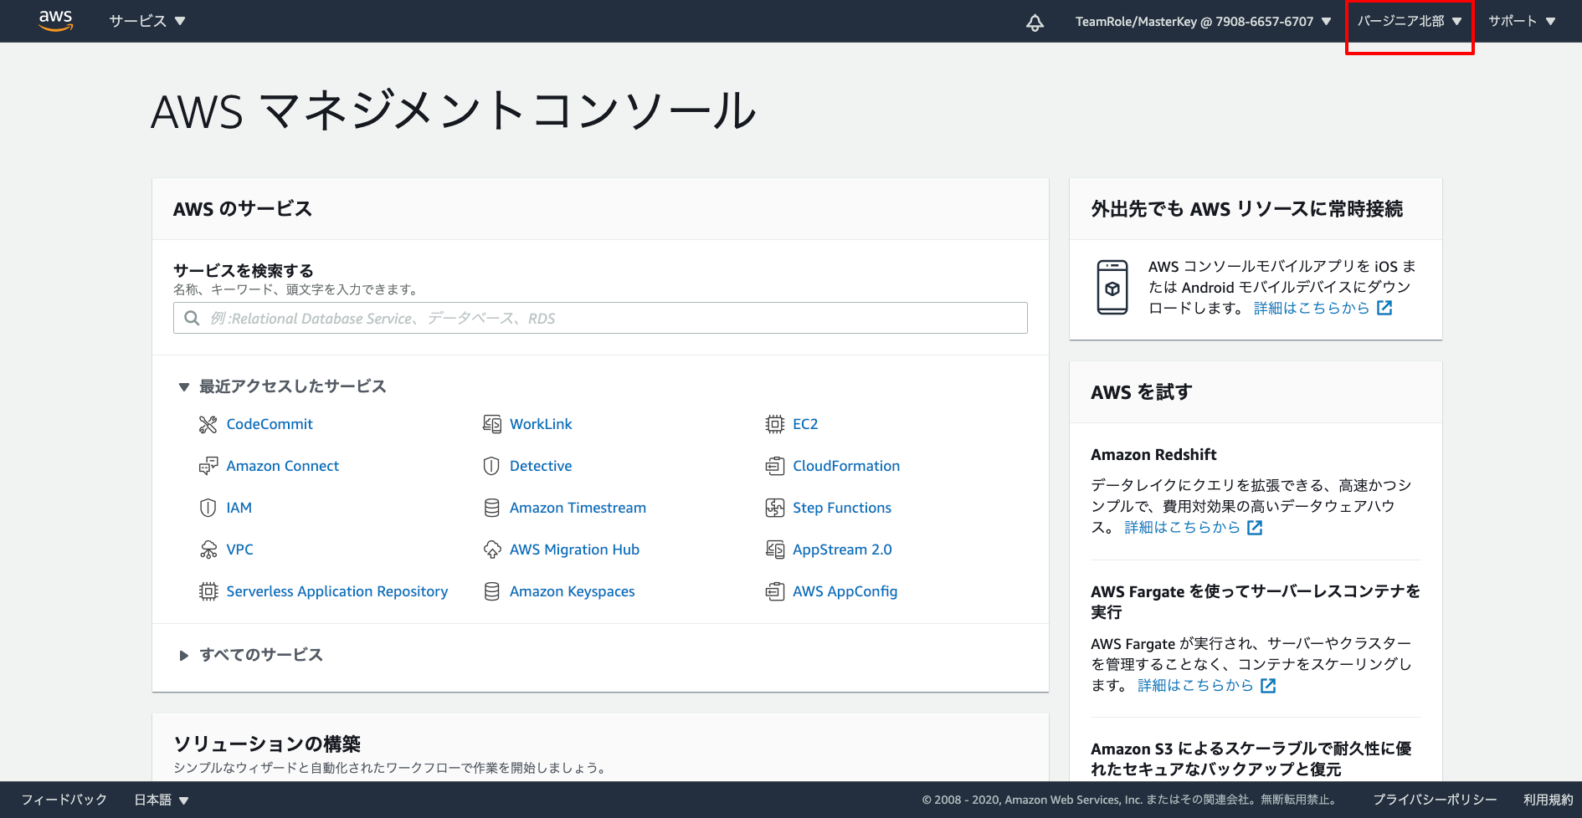The image size is (1582, 818).
Task: Expand the すべてのサービス section
Action: [250, 655]
